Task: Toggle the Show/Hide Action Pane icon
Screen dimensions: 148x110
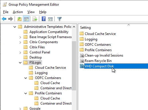Action: coord(50,19)
